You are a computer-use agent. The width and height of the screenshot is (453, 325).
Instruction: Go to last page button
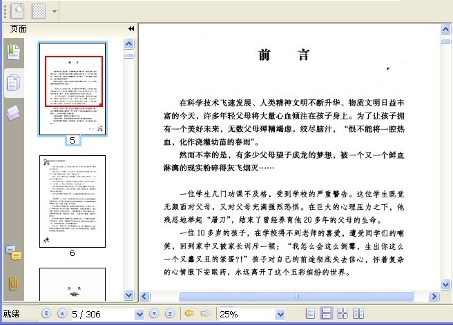tap(170, 313)
